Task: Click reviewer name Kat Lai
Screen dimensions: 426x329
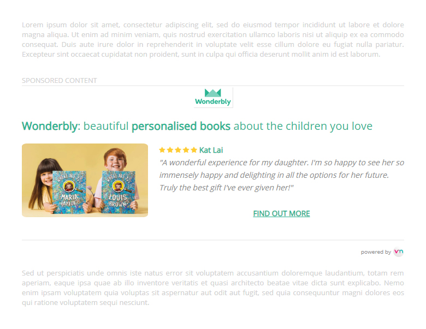Action: pyautogui.click(x=211, y=150)
